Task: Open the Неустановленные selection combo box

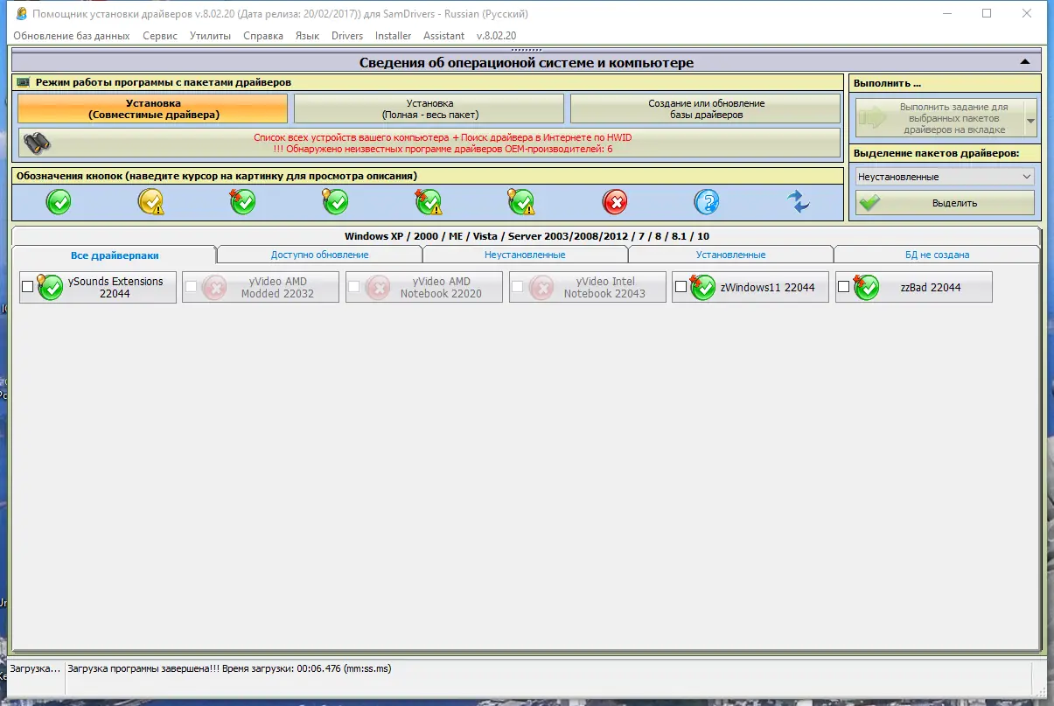Action: coord(945,177)
